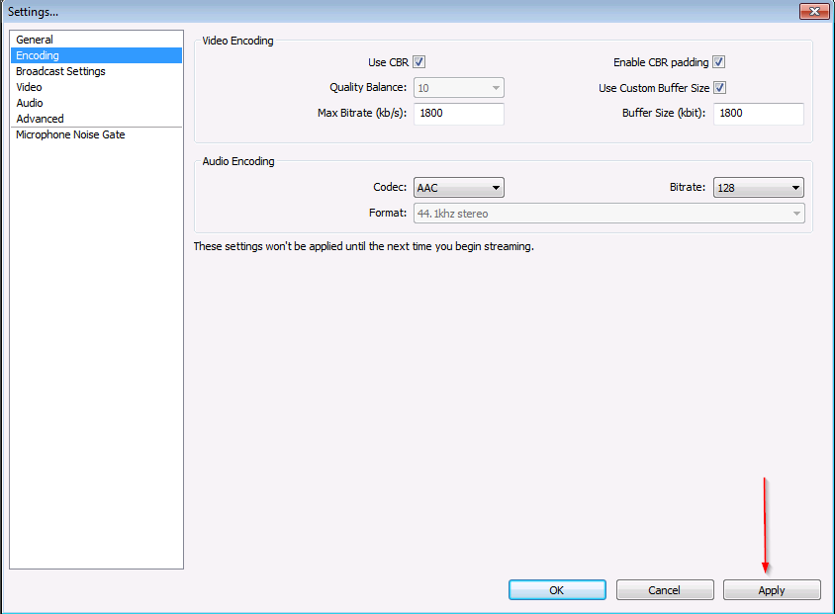The height and width of the screenshot is (614, 835).
Task: Expand the audio Bitrate dropdown
Action: pos(758,188)
